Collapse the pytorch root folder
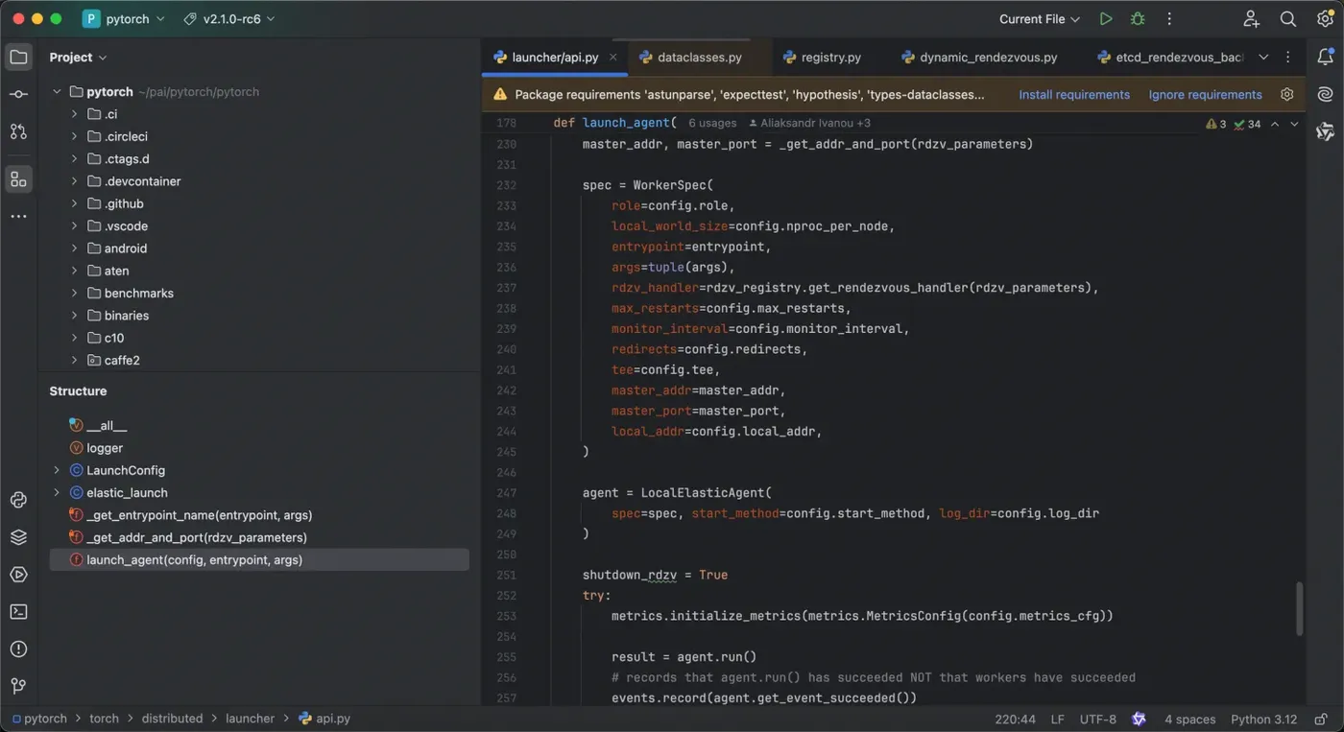Image resolution: width=1344 pixels, height=732 pixels. (x=57, y=92)
